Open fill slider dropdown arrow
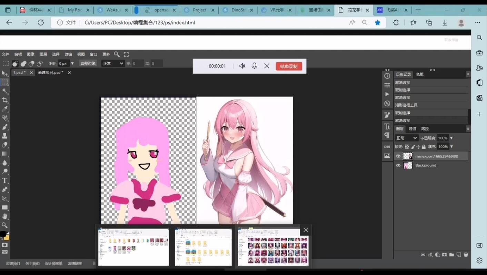The width and height of the screenshot is (487, 275). [x=451, y=147]
